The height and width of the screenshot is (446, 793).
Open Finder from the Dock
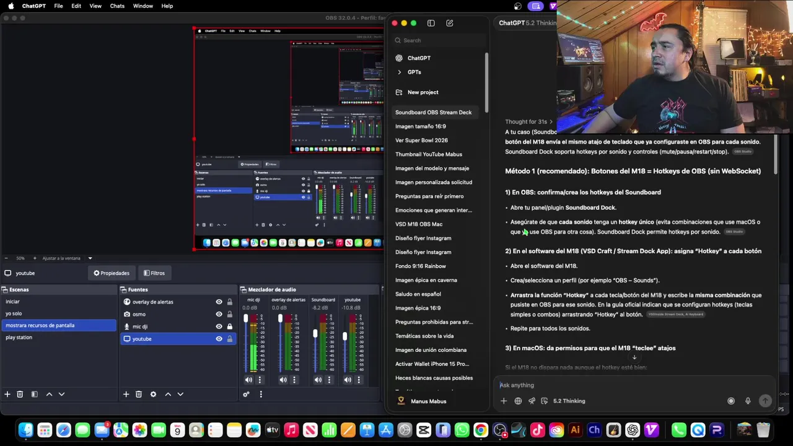(25, 430)
